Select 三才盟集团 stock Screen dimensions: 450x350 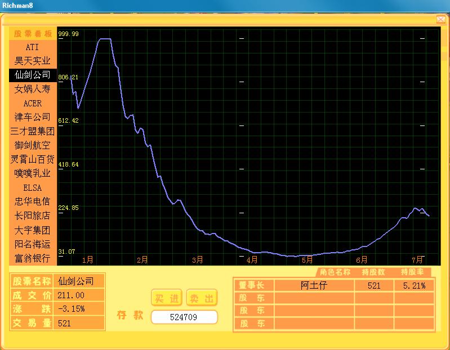pyautogui.click(x=33, y=131)
